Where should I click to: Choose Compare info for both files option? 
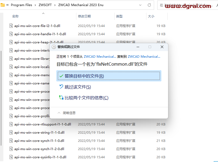[x=84, y=98]
